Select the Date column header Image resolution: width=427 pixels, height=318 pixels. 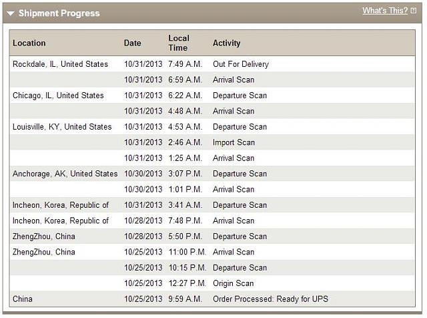pyautogui.click(x=132, y=43)
